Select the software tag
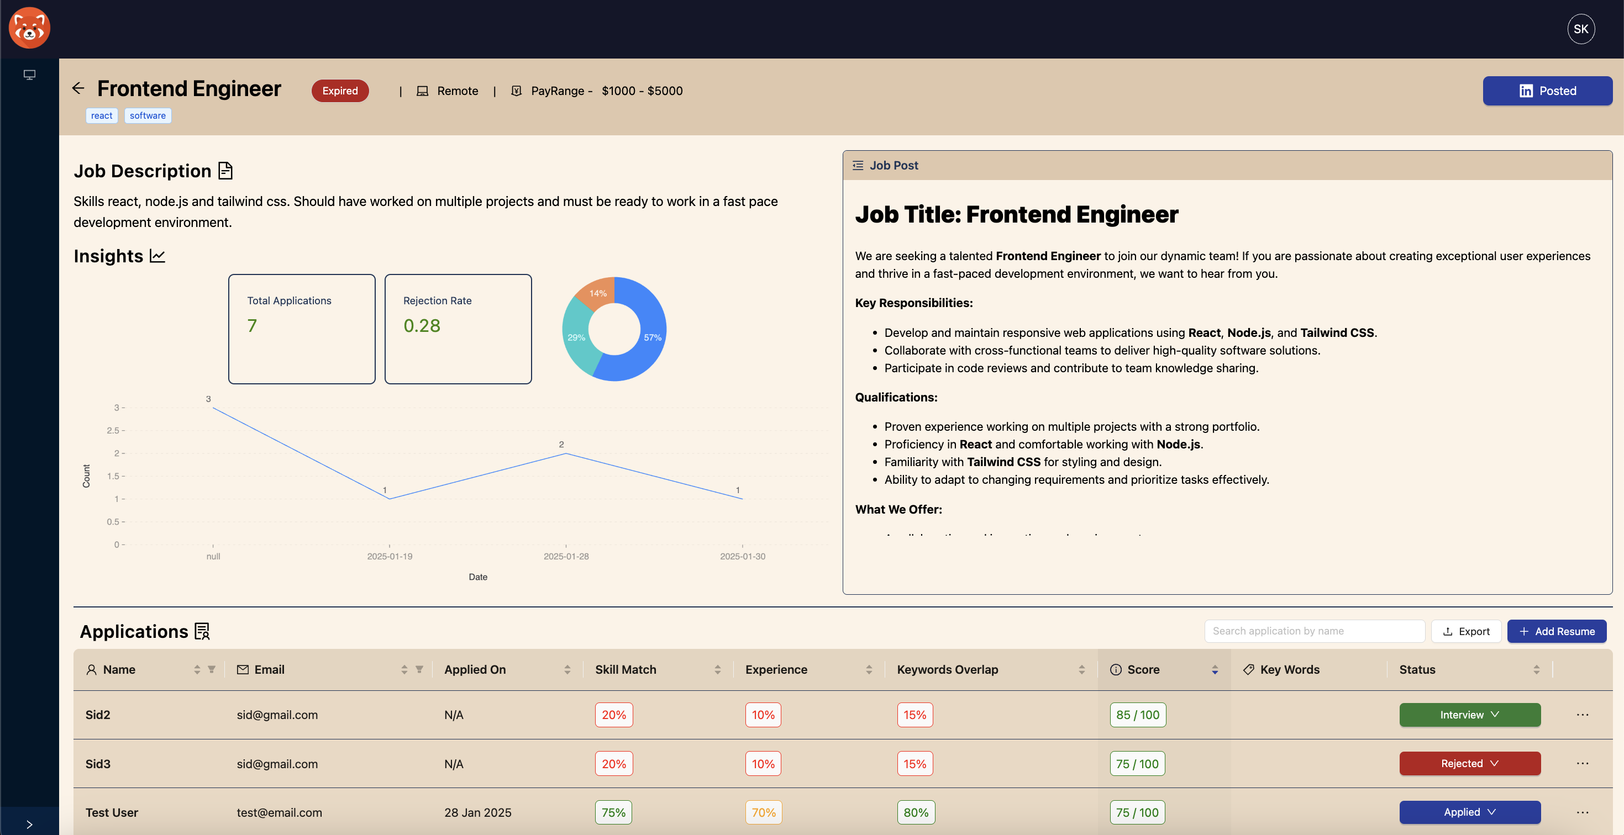 coord(148,115)
